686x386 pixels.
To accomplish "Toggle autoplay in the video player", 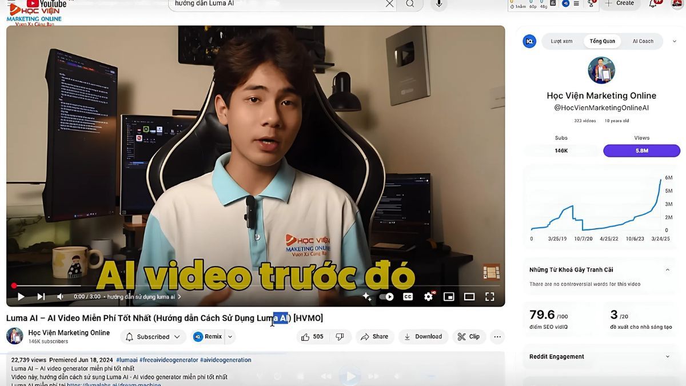I will pyautogui.click(x=386, y=296).
